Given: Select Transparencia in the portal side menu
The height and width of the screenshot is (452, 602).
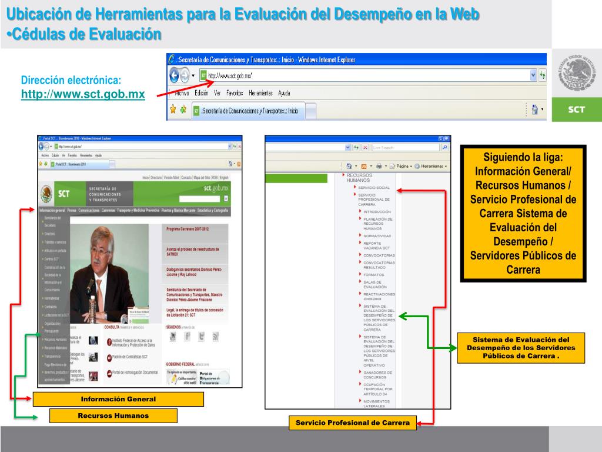Looking at the screenshot, I should (x=52, y=356).
